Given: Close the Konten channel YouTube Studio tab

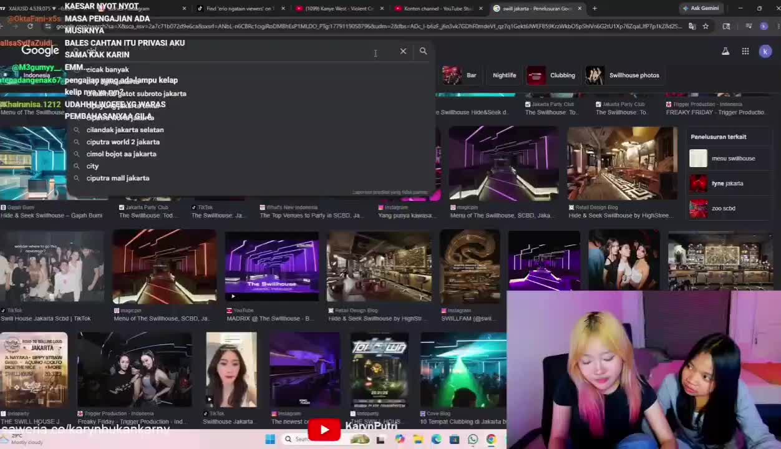Looking at the screenshot, I should 480,8.
